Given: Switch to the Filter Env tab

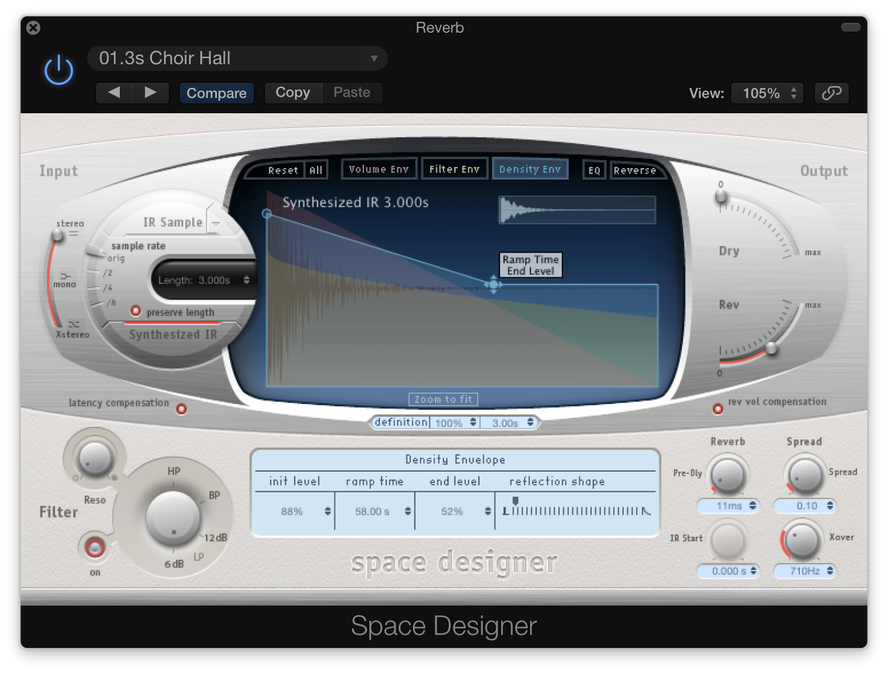Looking at the screenshot, I should 455,169.
